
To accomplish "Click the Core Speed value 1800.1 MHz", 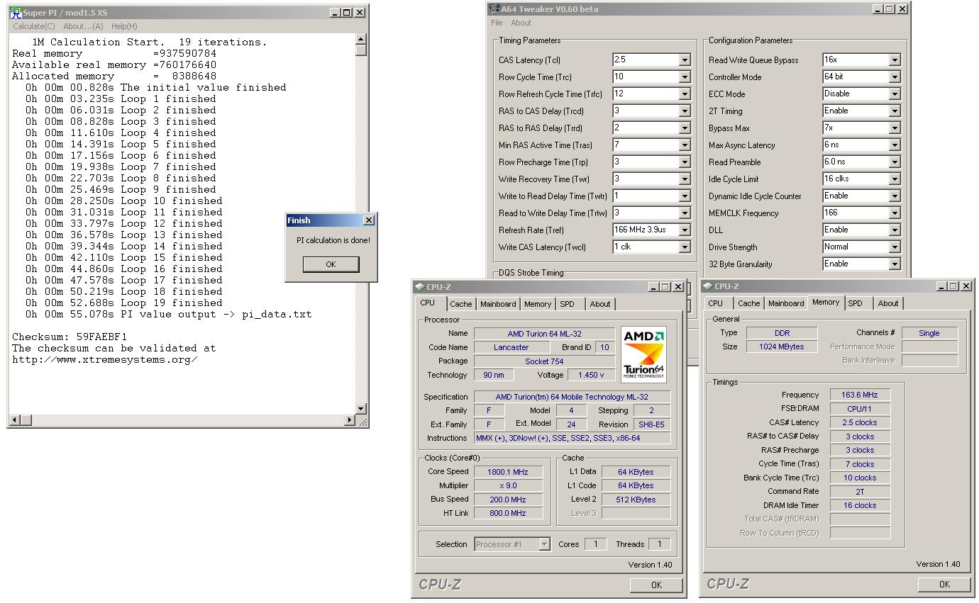I will pos(508,472).
